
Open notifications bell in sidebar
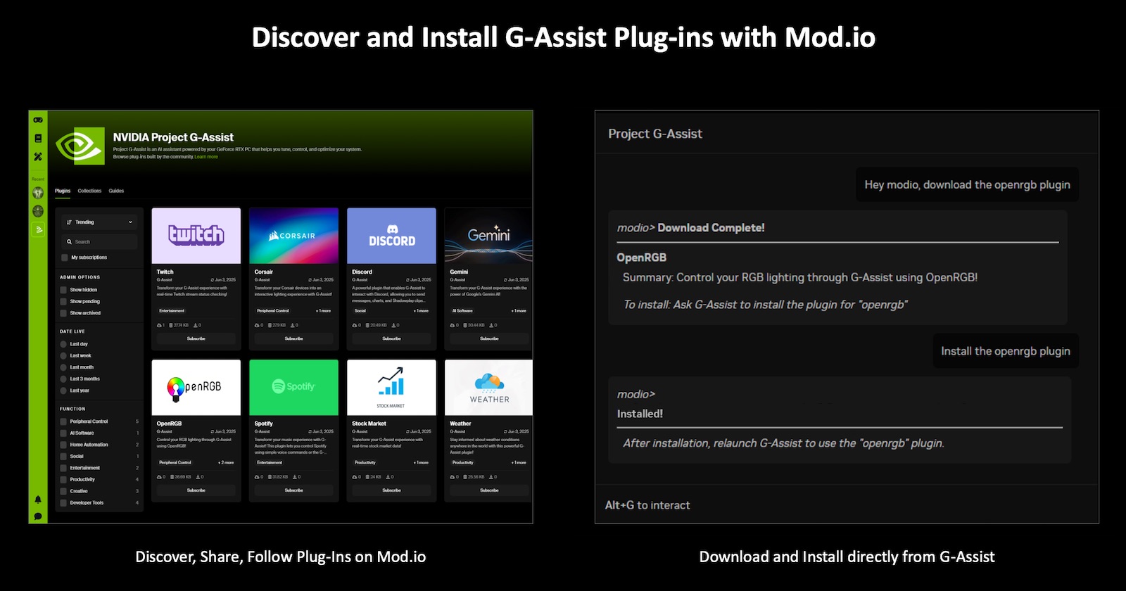pos(38,500)
